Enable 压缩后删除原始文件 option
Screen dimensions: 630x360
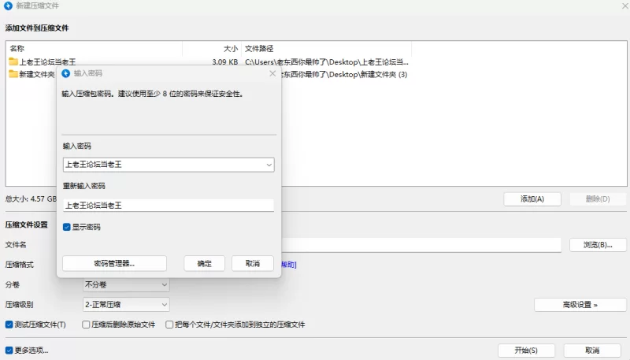click(x=86, y=325)
